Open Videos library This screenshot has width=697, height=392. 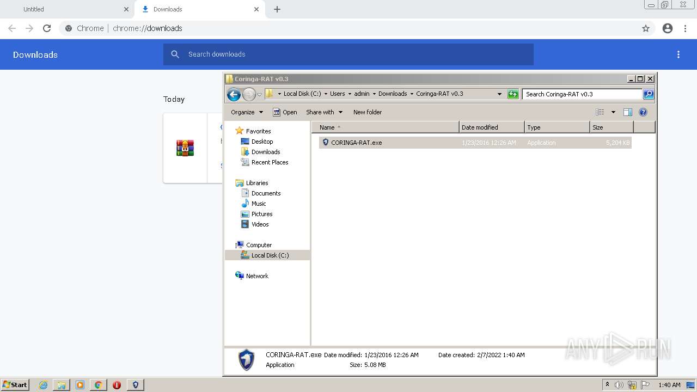click(255, 224)
